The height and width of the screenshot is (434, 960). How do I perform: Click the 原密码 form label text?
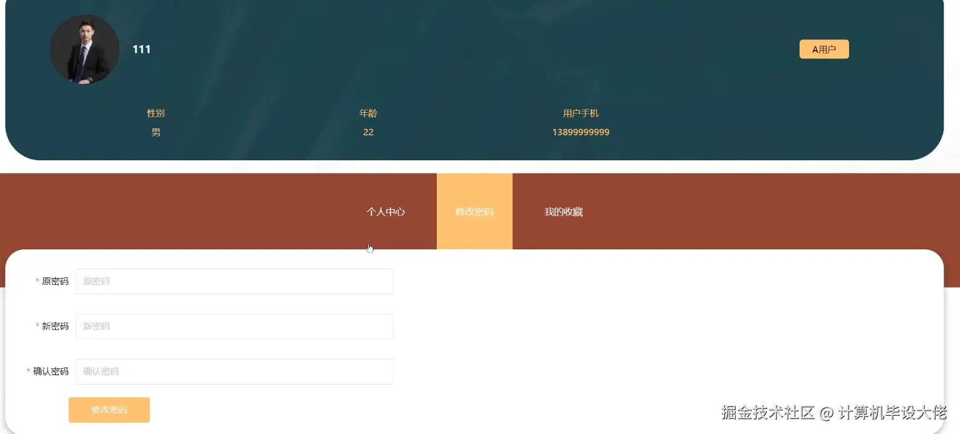pos(53,281)
